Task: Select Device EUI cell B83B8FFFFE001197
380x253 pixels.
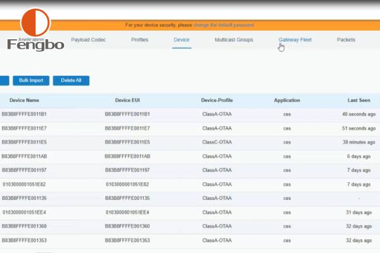Action: [x=127, y=170]
